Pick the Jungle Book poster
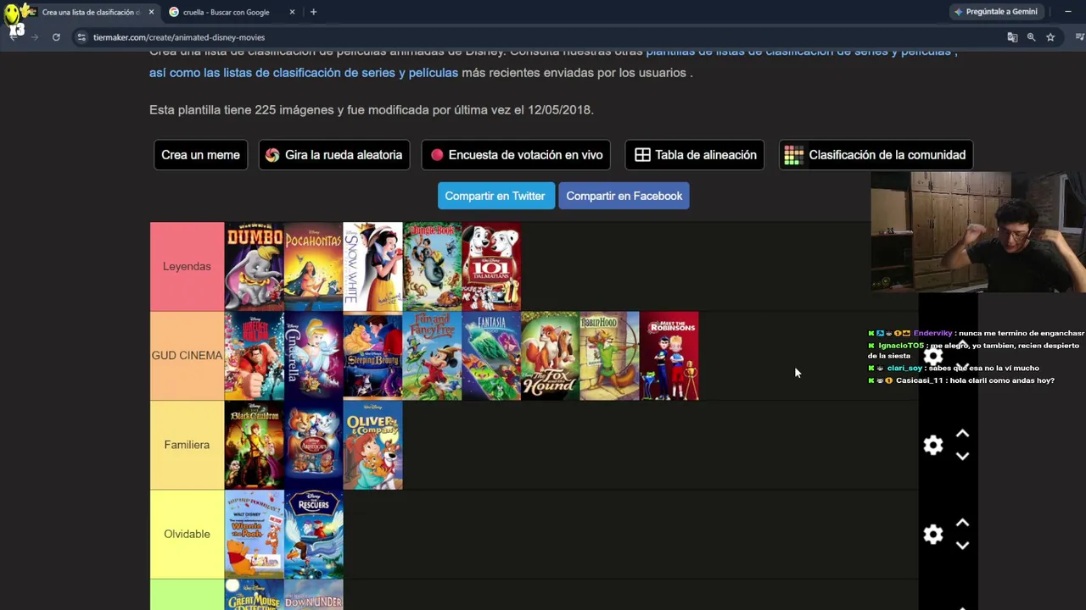This screenshot has height=610, width=1086. [x=432, y=267]
